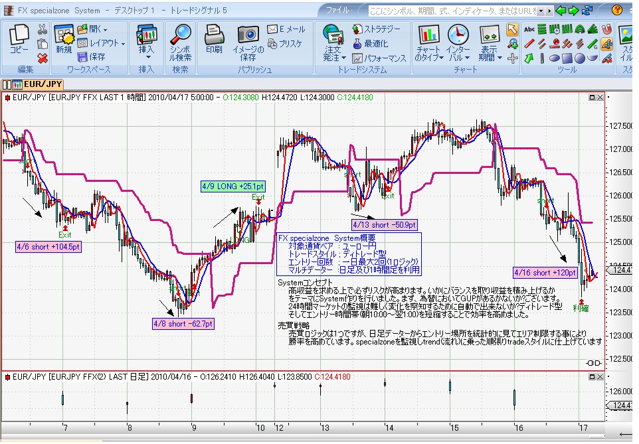Select the green arrow drawing tool
Viewport: 639px width, 444px height.
[529, 58]
